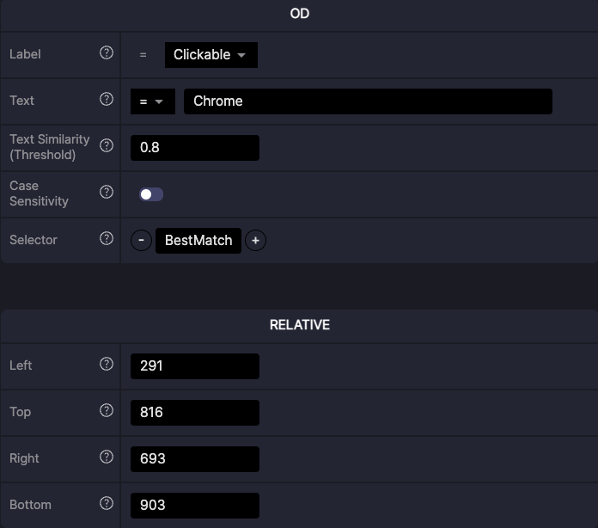Click the Text Similarity 0.8 field

coord(194,148)
